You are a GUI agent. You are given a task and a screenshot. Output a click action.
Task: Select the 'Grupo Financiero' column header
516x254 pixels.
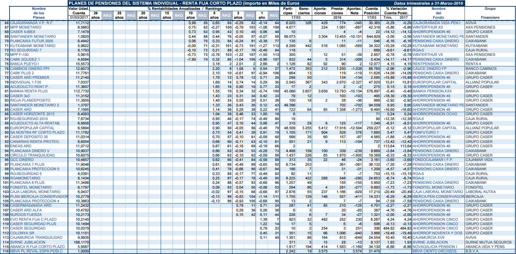point(490,13)
